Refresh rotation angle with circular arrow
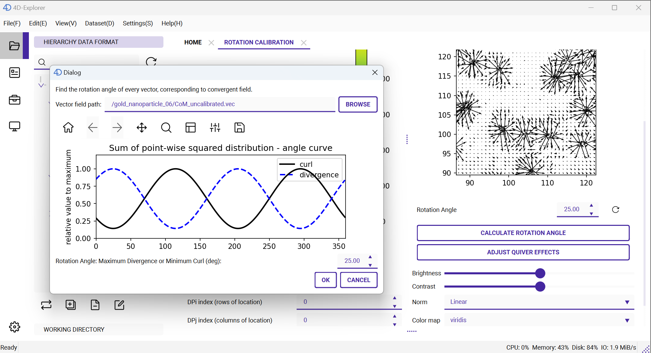This screenshot has width=651, height=353. (615, 210)
